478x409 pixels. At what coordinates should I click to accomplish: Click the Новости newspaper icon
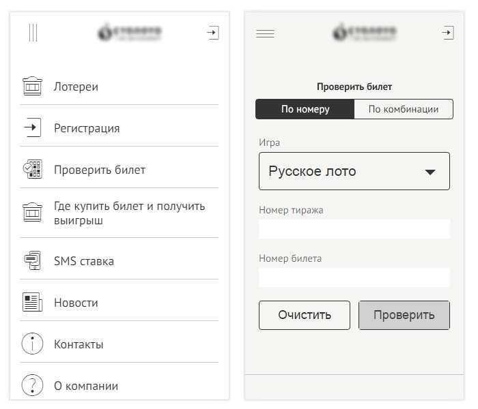coord(32,302)
